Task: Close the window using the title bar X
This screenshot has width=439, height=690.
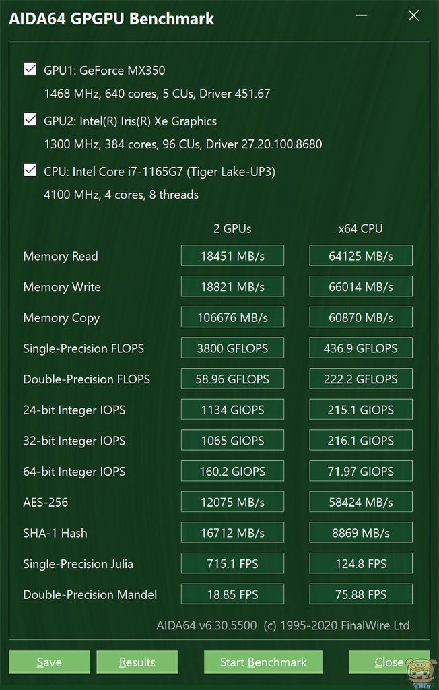Action: coord(413,16)
